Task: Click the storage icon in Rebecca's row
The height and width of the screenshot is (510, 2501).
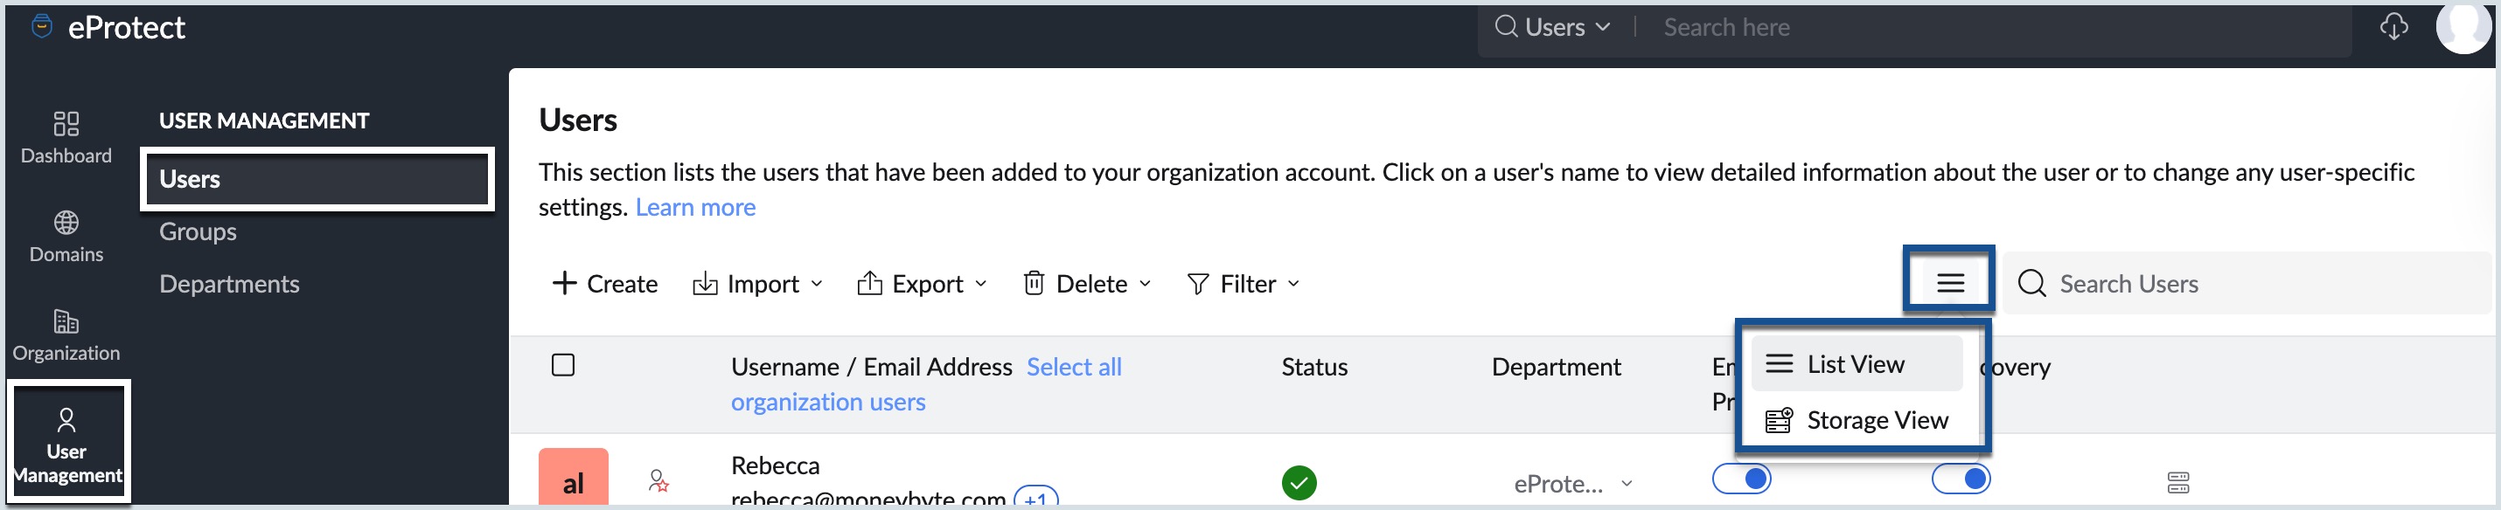Action: (x=2177, y=482)
